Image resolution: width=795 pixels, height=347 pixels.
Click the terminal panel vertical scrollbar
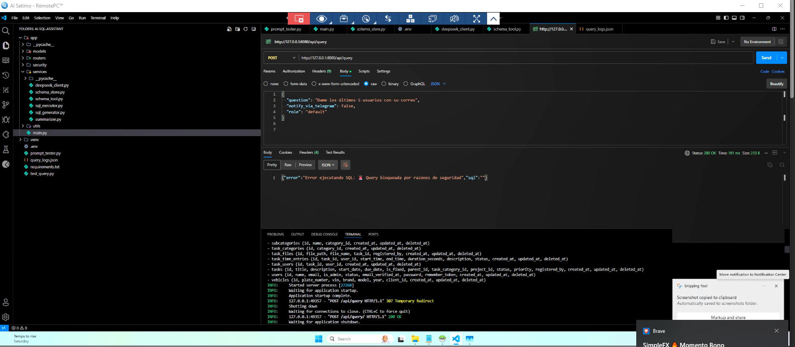coord(787,249)
